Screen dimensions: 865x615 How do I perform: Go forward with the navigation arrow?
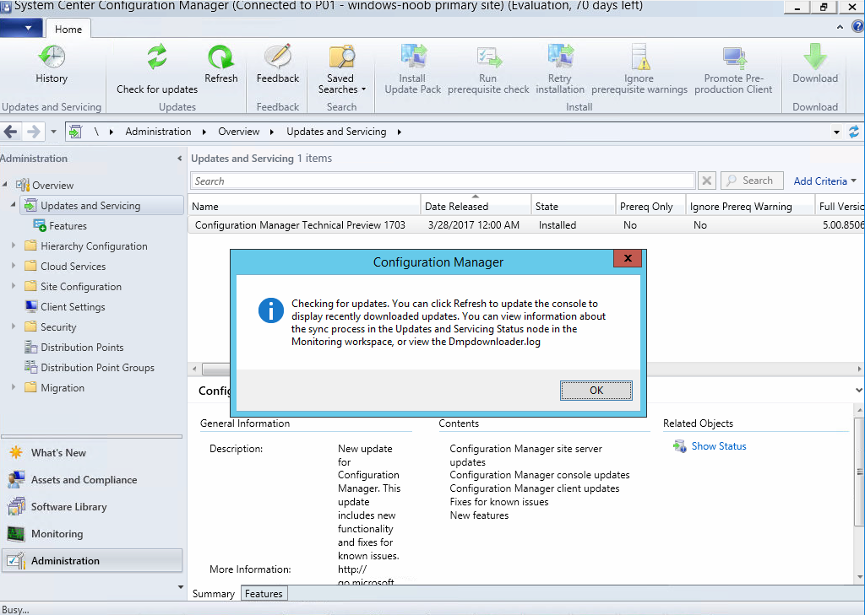(34, 132)
